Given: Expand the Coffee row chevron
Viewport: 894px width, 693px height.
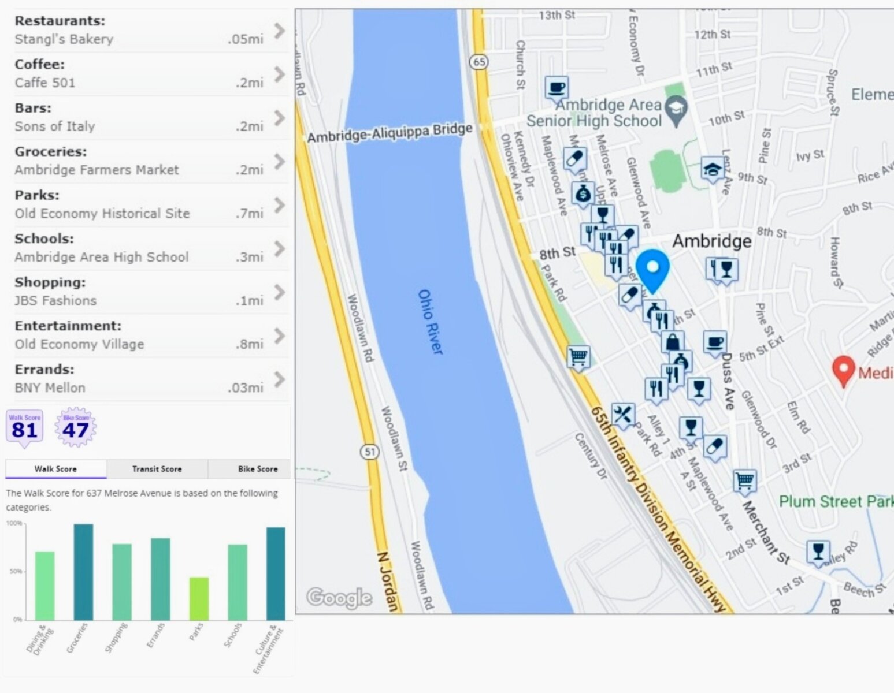Looking at the screenshot, I should (280, 74).
